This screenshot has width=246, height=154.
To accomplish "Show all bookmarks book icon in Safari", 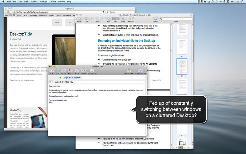I will 10,15.
